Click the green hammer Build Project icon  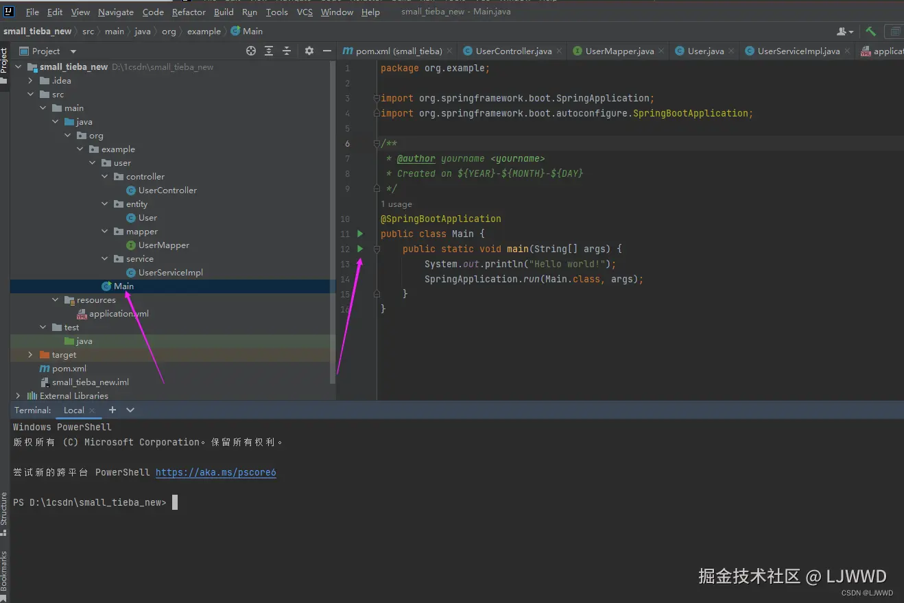coord(870,32)
